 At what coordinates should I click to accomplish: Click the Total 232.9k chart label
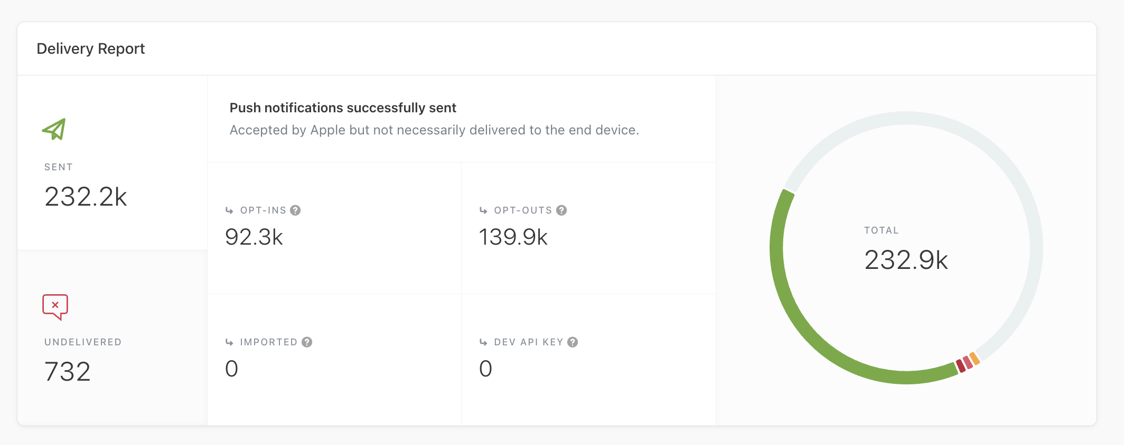(906, 259)
